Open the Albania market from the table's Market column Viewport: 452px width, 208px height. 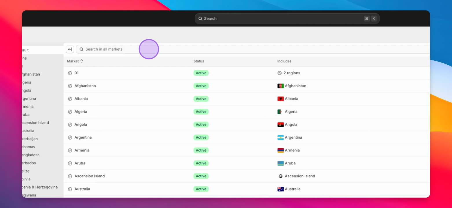[x=81, y=99]
